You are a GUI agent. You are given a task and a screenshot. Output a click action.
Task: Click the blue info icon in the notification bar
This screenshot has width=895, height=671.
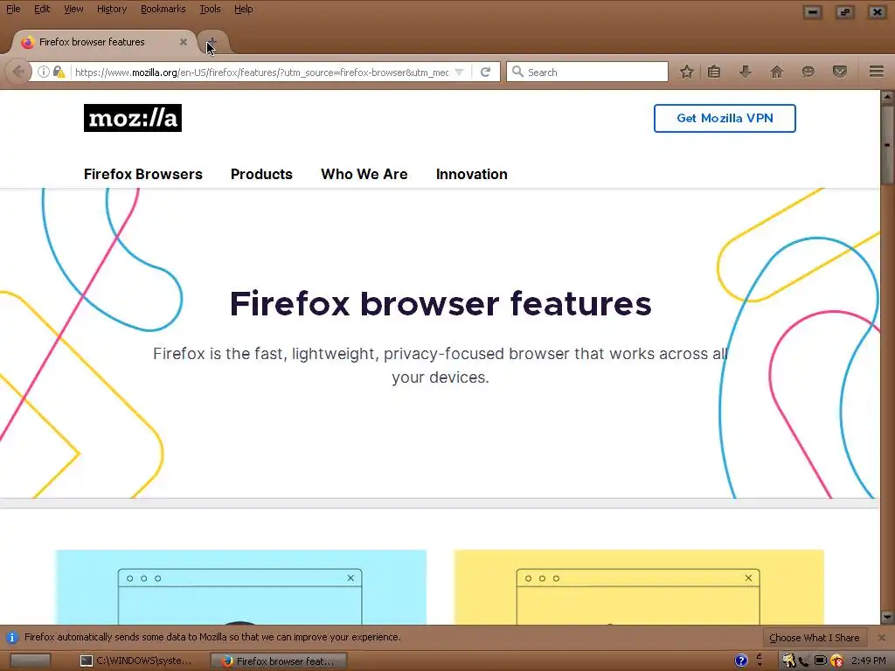(12, 637)
